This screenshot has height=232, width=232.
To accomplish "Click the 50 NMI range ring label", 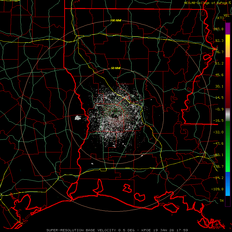I will pyautogui.click(x=116, y=68).
